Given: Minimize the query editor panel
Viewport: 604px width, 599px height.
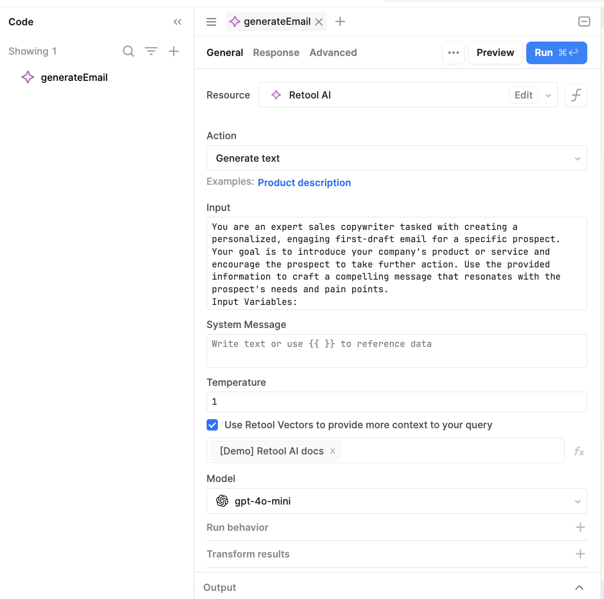Looking at the screenshot, I should click(584, 22).
